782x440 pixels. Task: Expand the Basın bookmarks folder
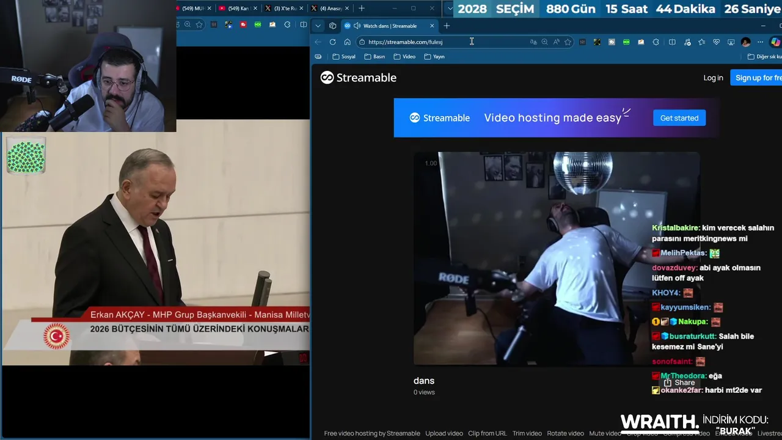375,56
